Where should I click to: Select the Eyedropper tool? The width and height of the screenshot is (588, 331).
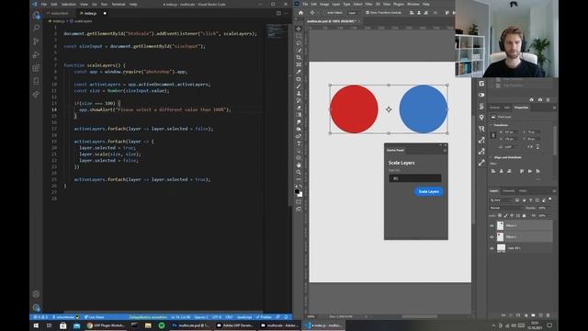point(299,72)
